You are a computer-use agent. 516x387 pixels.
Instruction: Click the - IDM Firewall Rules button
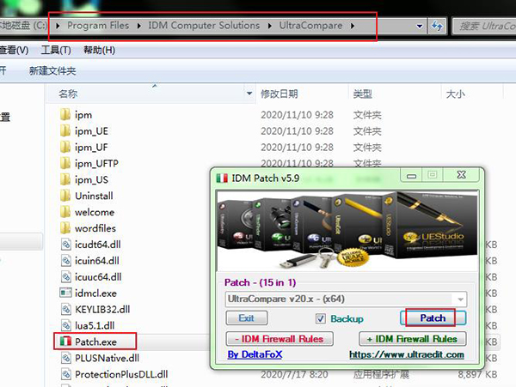pos(279,339)
